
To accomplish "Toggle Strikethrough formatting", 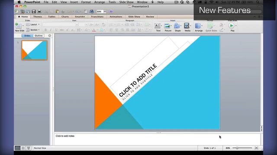I will (61, 30).
